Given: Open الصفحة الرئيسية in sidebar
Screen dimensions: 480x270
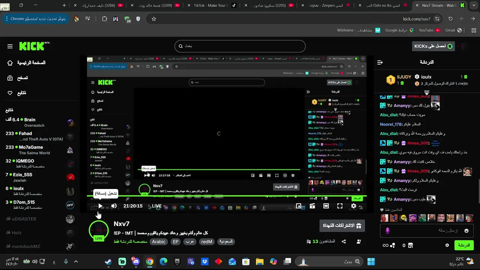Looking at the screenshot, I should click(x=26, y=63).
